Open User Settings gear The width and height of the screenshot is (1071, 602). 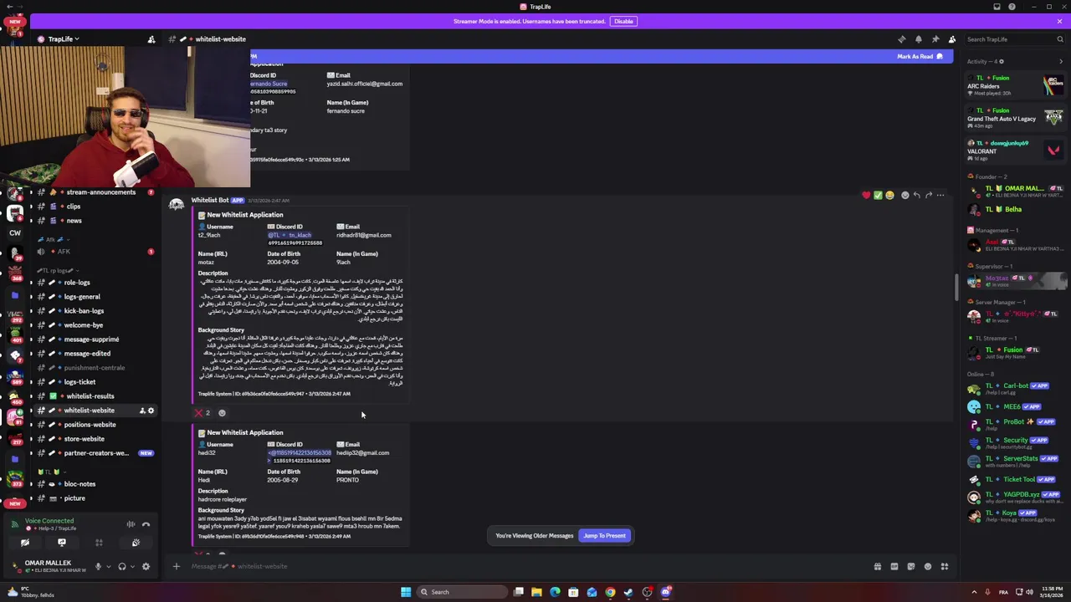146,567
